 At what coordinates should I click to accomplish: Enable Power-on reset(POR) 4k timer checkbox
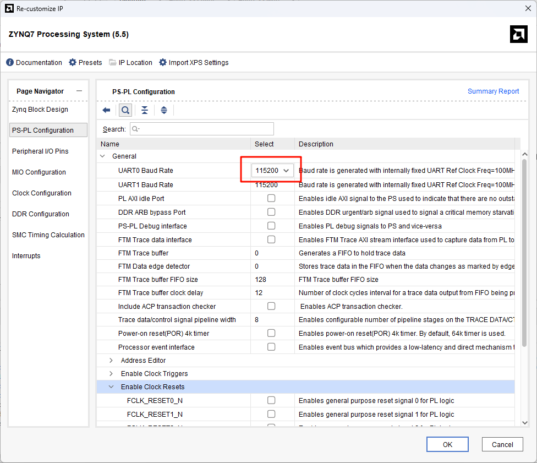271,333
